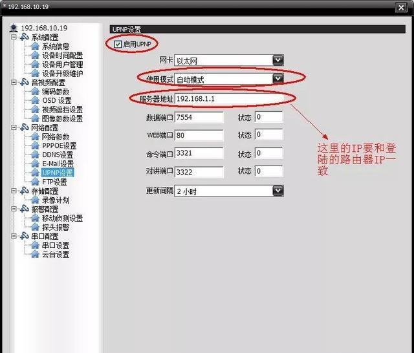
Task: Click the house icon beside 录像计划
Action: [35, 200]
